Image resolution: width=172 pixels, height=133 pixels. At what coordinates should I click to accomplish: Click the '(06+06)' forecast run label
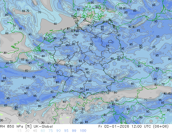[x=161, y=126]
